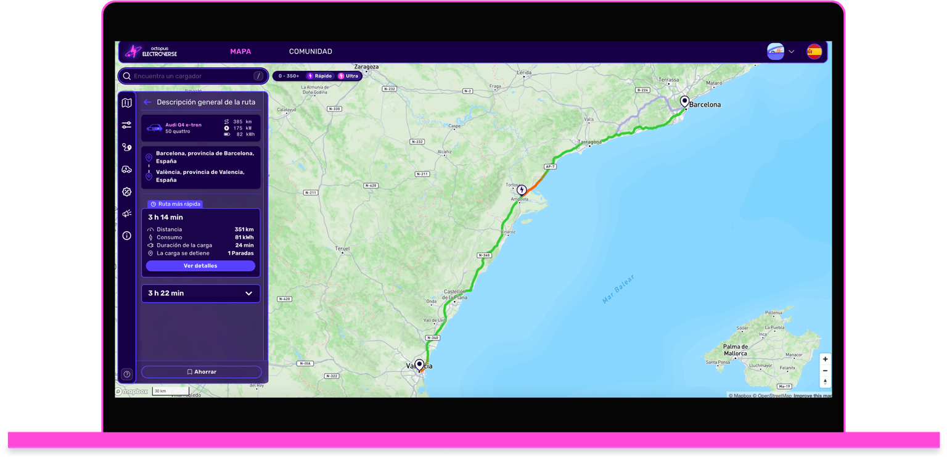
Task: Click the announcements megaphone icon
Action: click(x=126, y=213)
